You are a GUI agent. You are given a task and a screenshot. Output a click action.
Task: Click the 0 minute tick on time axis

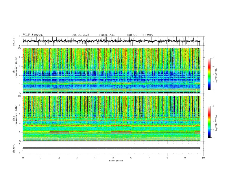pyautogui.click(x=23, y=157)
